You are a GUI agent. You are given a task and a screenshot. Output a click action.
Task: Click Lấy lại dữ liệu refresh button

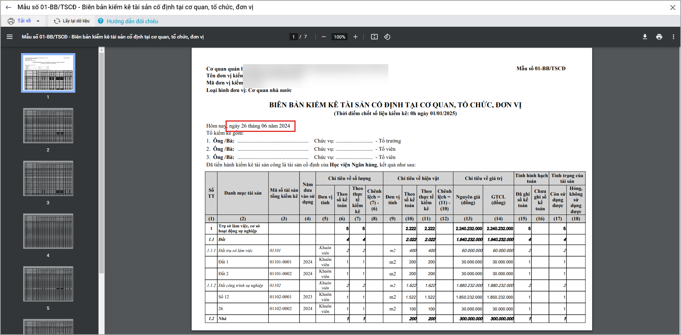[x=72, y=21]
